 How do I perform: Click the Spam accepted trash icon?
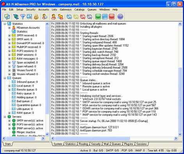[x=14, y=63]
